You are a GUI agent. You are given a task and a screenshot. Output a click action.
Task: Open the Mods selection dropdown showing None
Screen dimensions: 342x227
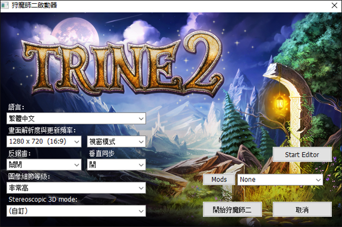coord(280,179)
